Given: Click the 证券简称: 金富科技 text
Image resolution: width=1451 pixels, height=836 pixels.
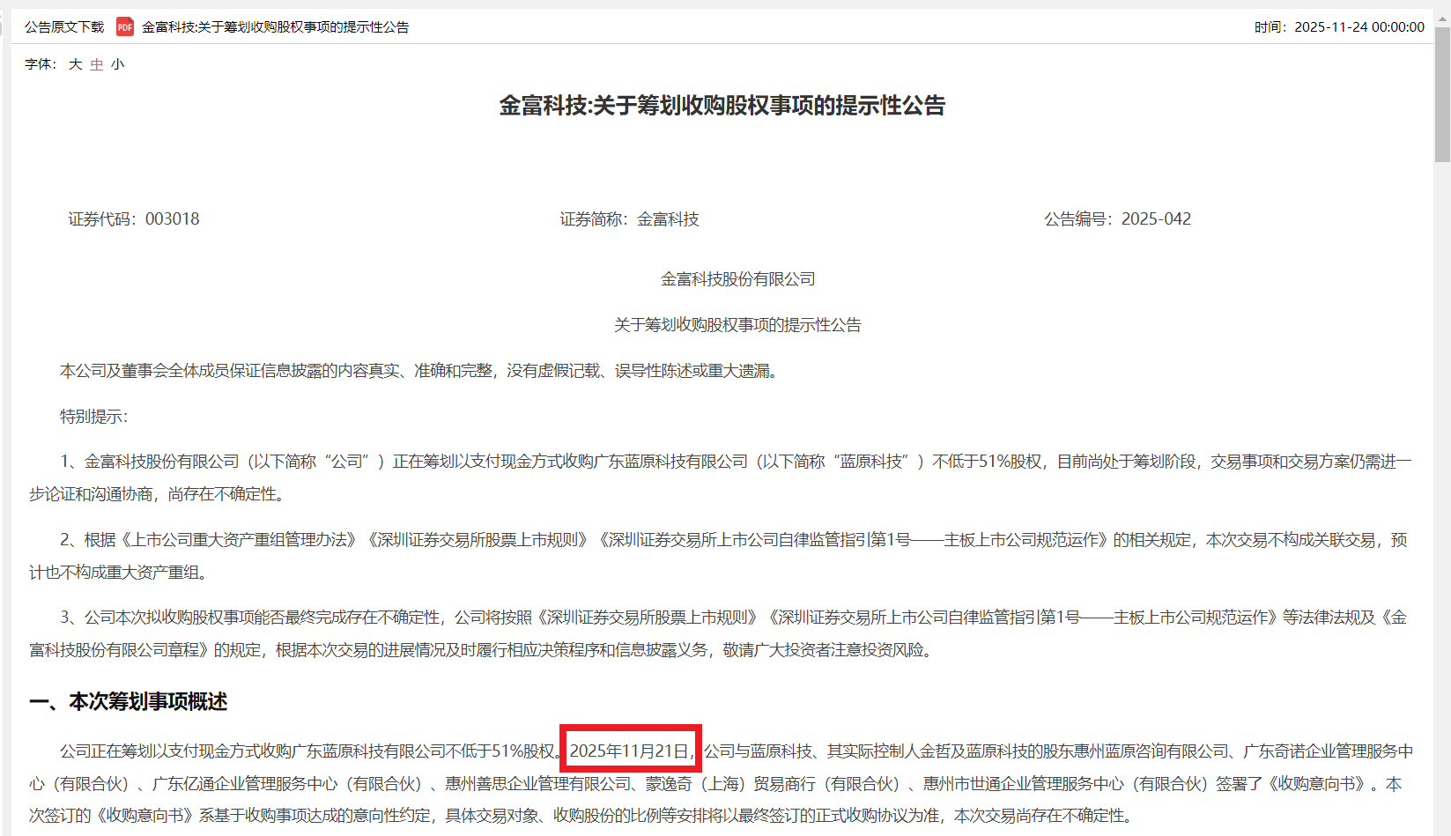Looking at the screenshot, I should (630, 218).
